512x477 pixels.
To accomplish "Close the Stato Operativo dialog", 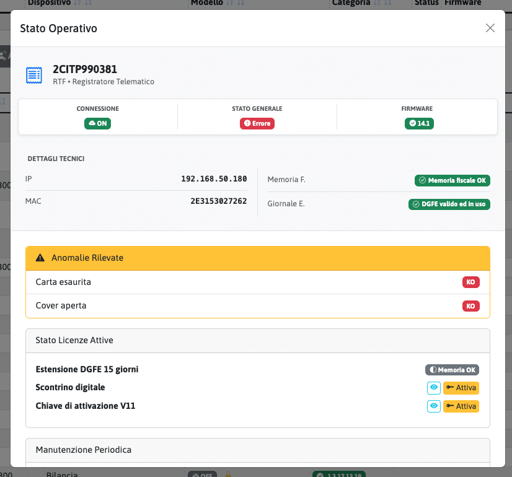I will [x=490, y=28].
